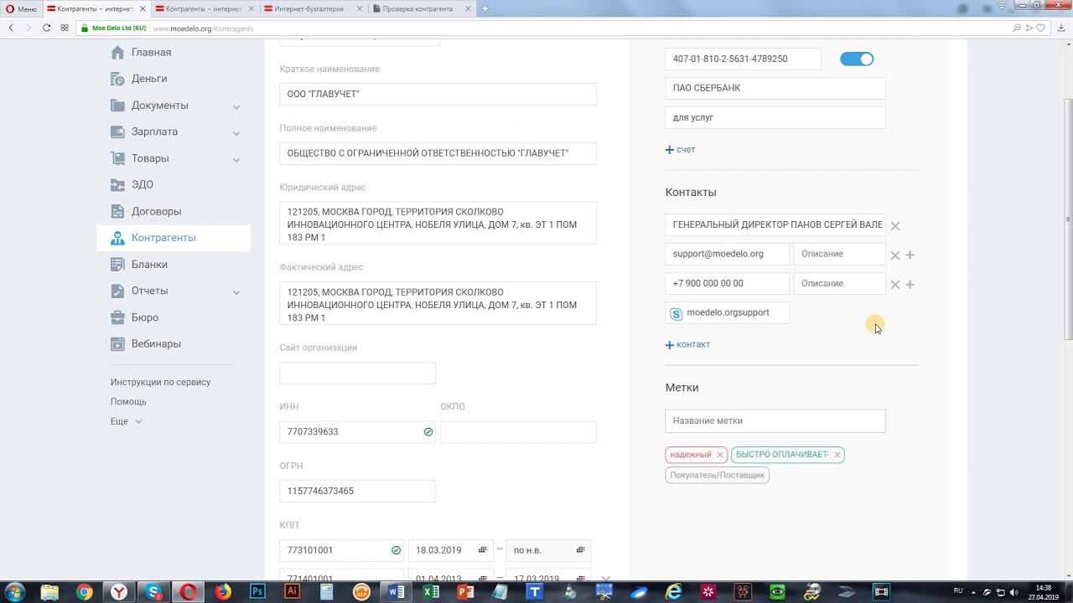Click Описание field next to the email
The width and height of the screenshot is (1073, 603).
pos(839,254)
